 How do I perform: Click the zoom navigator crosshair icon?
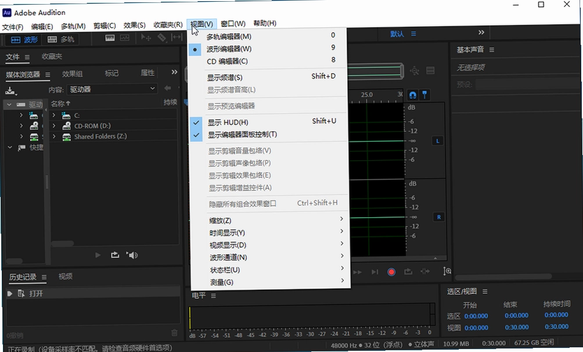(x=414, y=71)
